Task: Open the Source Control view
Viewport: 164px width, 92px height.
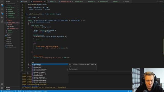Action: pyautogui.click(x=2, y=13)
